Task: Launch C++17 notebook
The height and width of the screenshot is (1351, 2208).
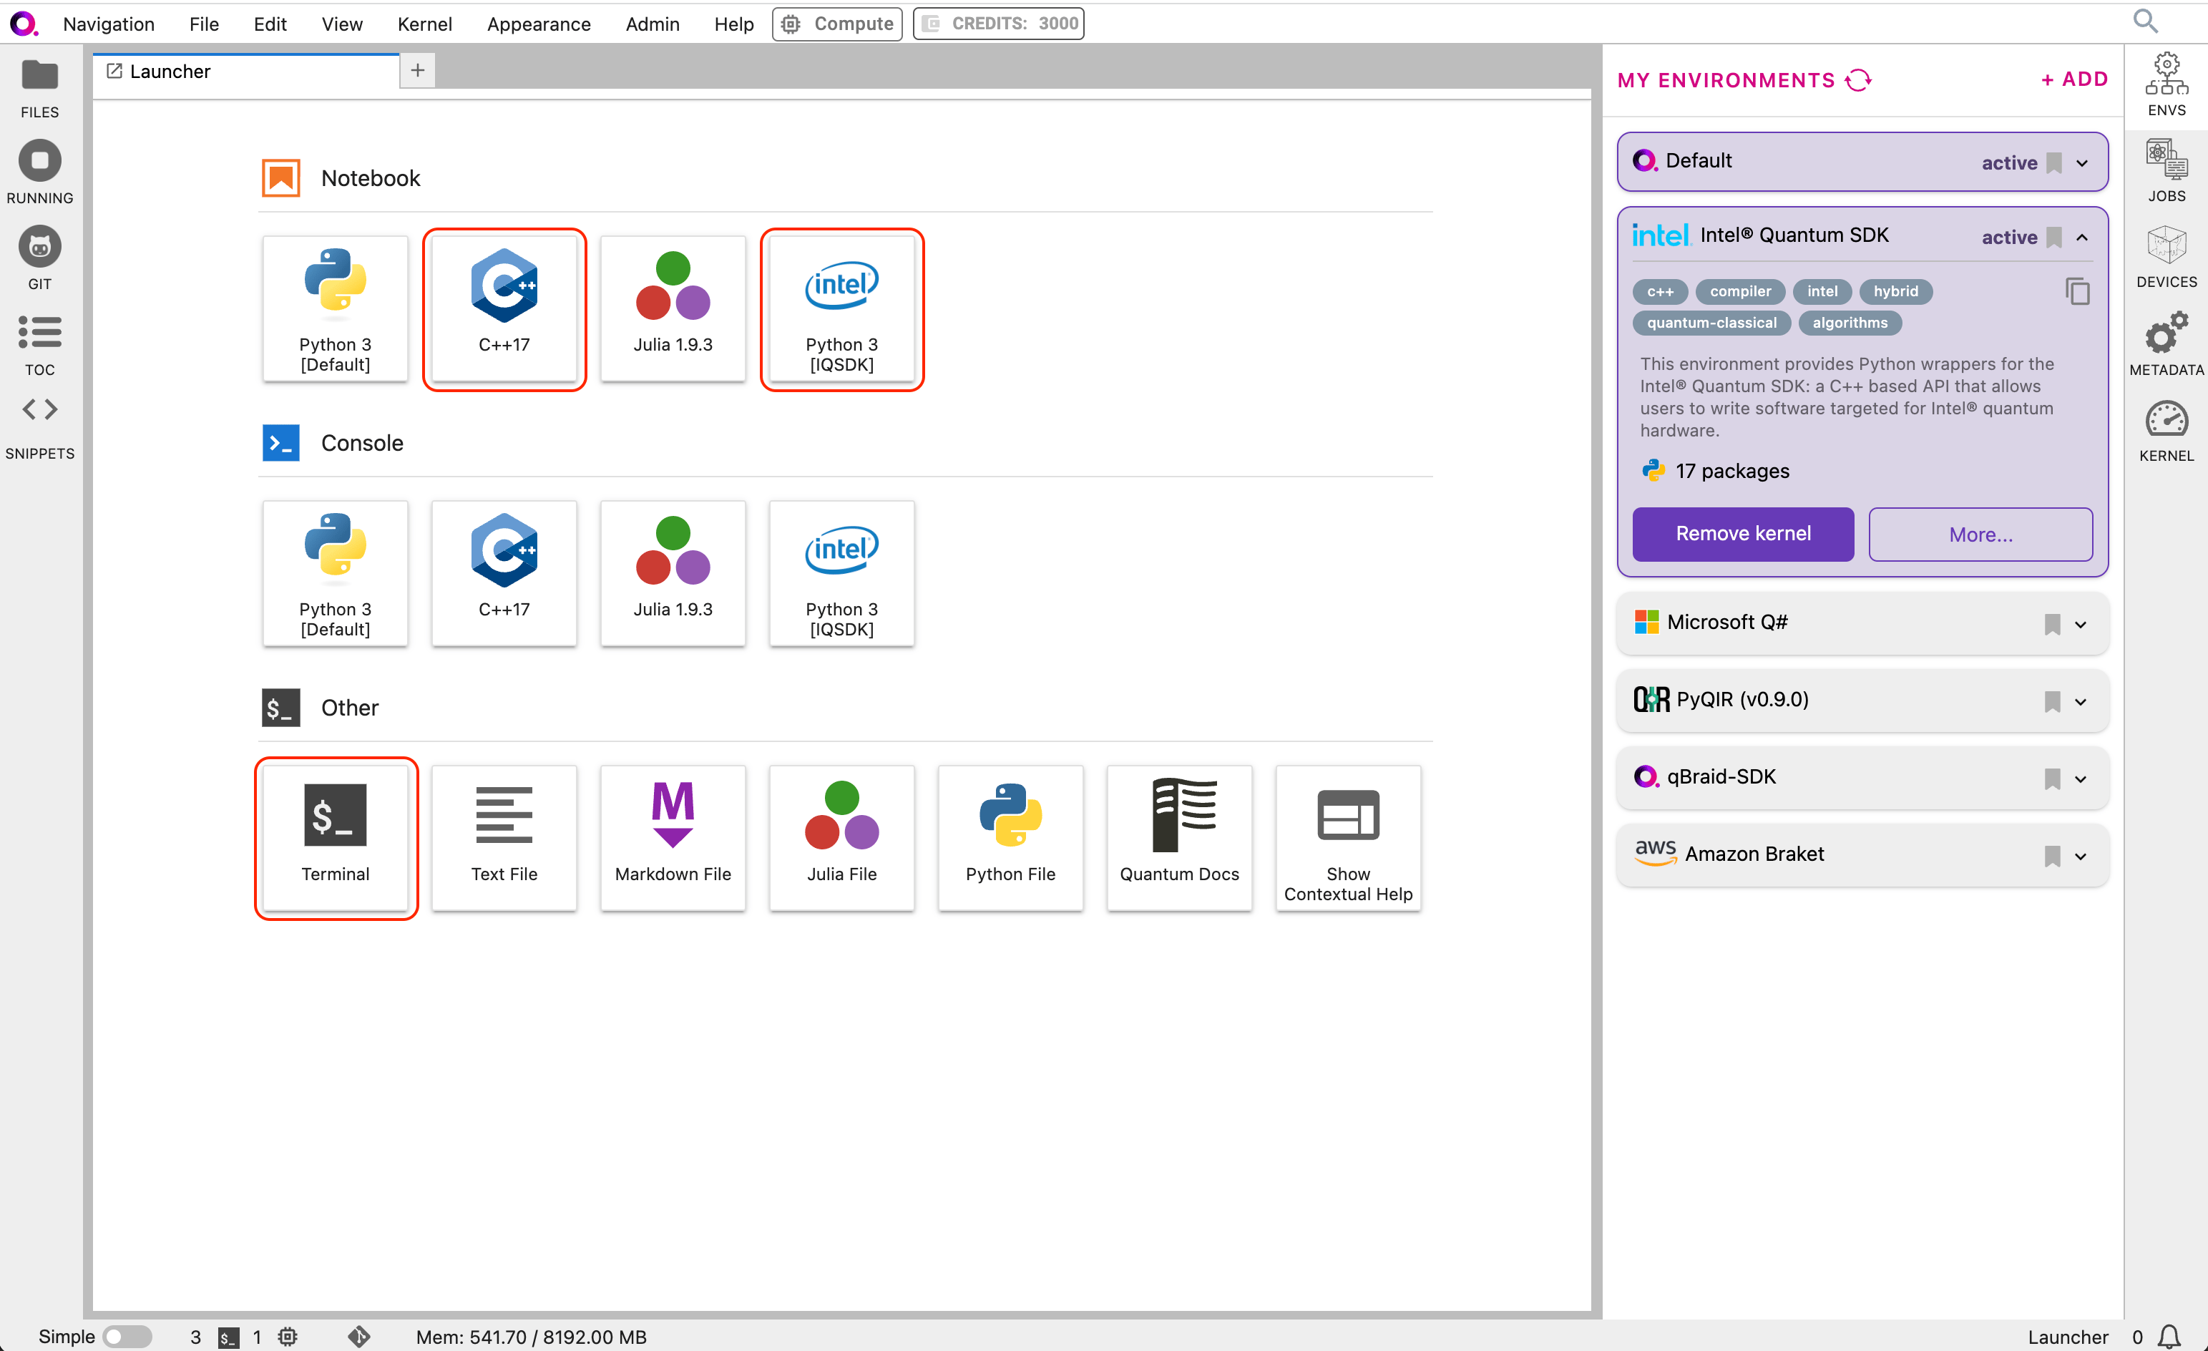Action: pyautogui.click(x=504, y=309)
